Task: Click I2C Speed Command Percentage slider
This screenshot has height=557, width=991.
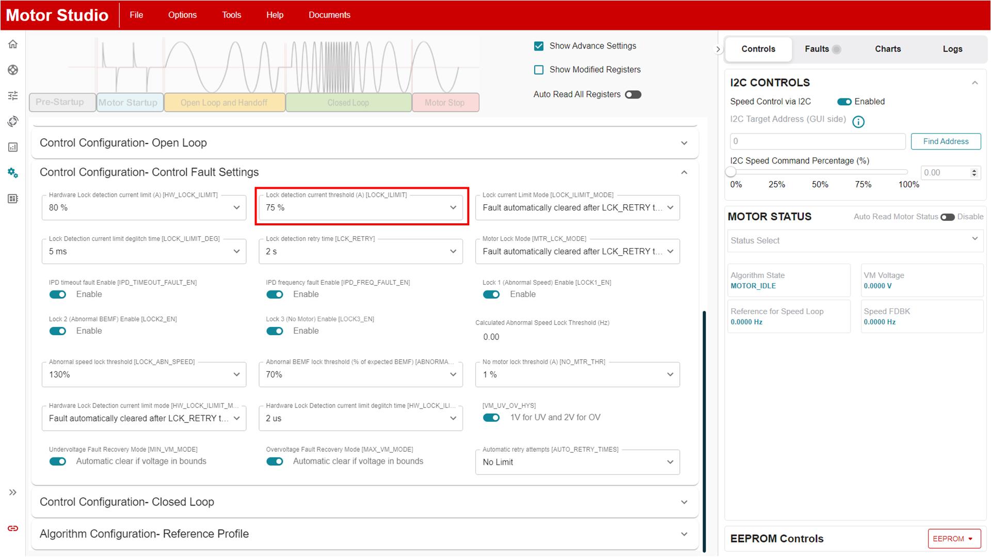Action: [x=819, y=172]
